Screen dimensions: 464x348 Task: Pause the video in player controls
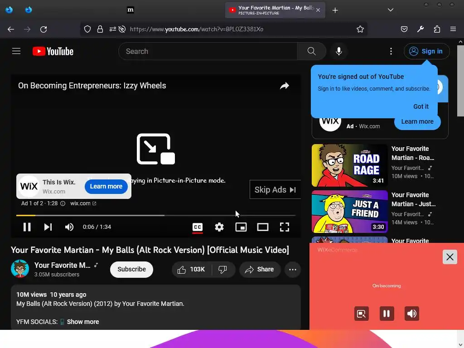tap(27, 227)
